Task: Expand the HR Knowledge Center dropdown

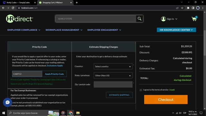Action: 176,30
